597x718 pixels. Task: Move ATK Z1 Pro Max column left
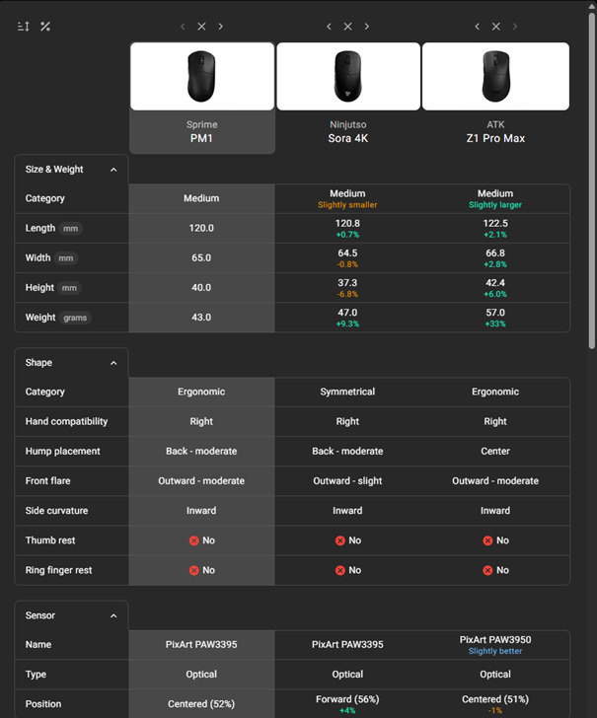click(x=477, y=27)
